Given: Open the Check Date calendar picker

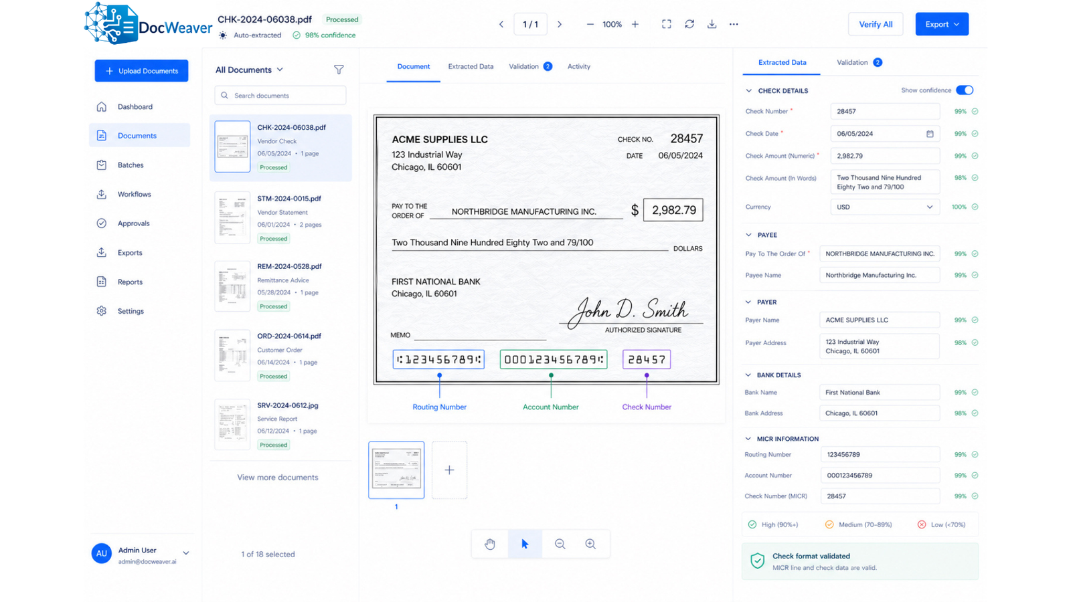Looking at the screenshot, I should pyautogui.click(x=930, y=134).
